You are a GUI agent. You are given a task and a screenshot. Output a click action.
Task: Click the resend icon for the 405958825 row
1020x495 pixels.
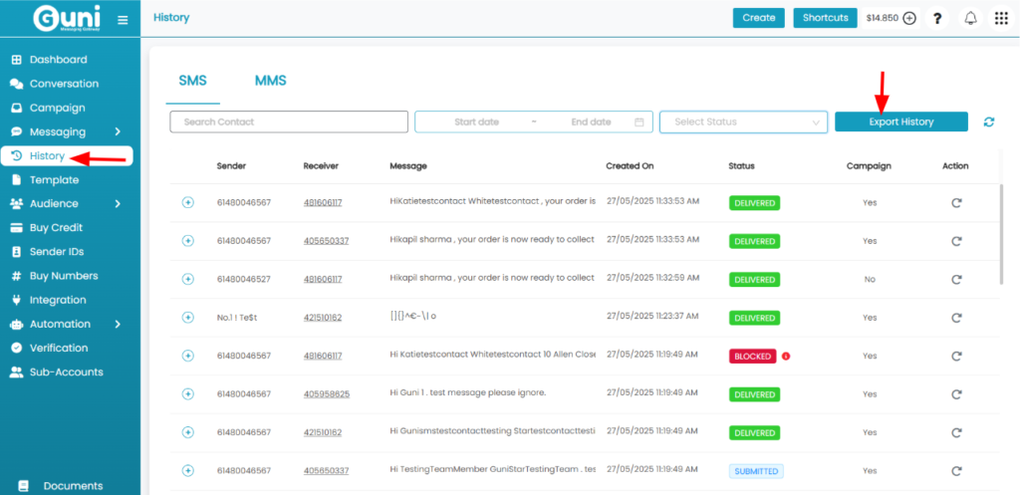coord(955,394)
